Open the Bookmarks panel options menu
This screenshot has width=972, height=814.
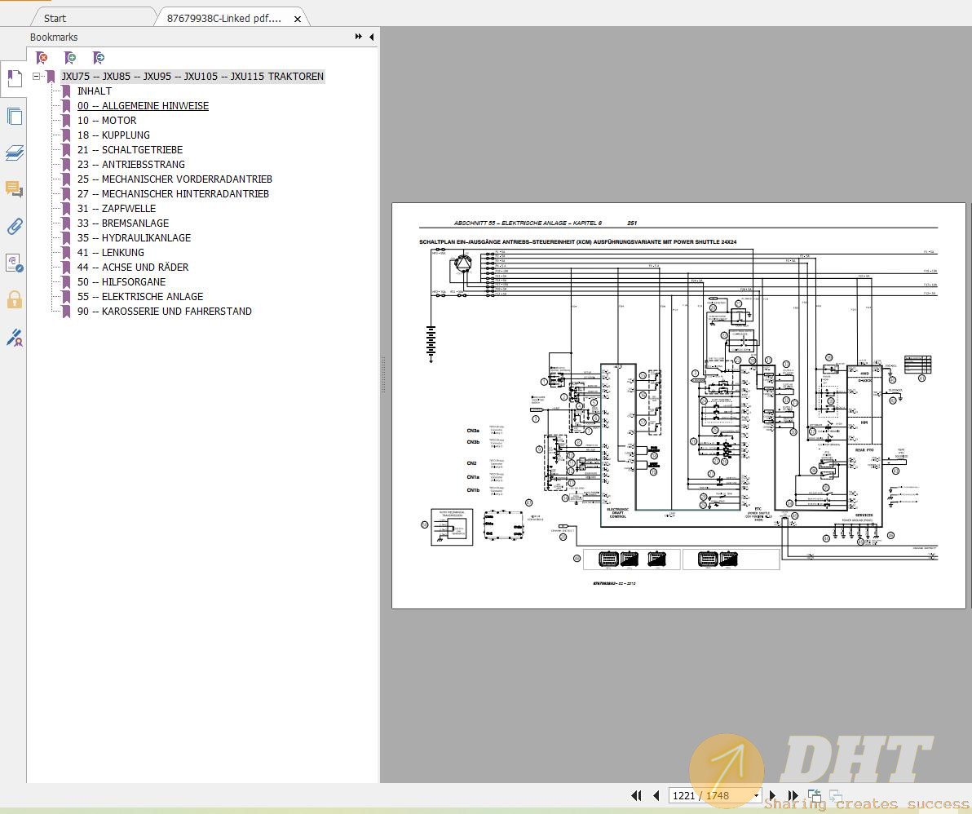pyautogui.click(x=357, y=36)
